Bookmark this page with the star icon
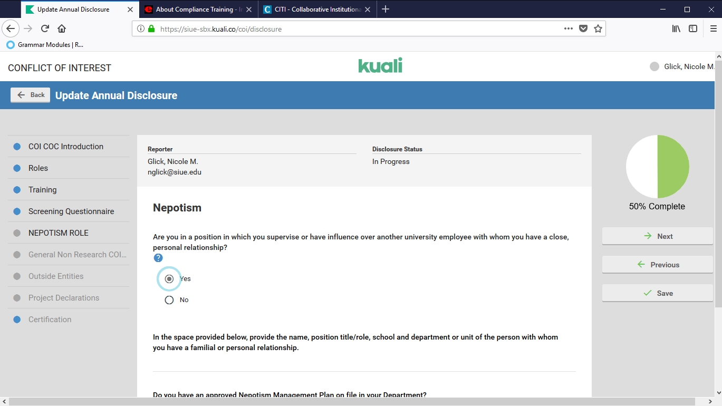The image size is (722, 406). (x=598, y=28)
